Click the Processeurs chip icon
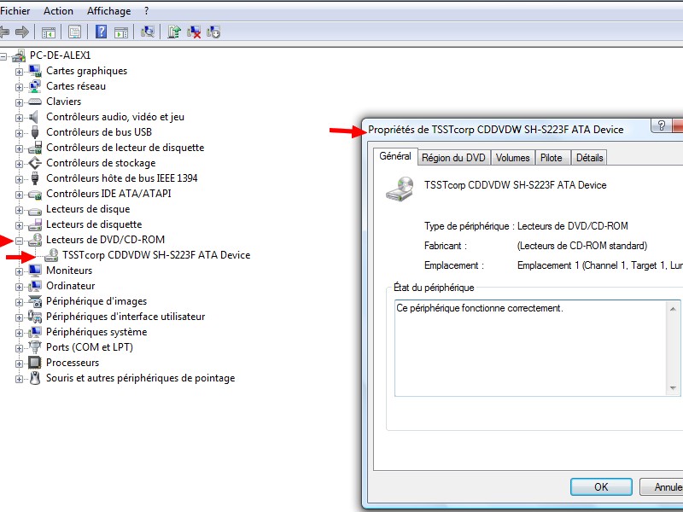Image resolution: width=683 pixels, height=512 pixels. [x=35, y=363]
